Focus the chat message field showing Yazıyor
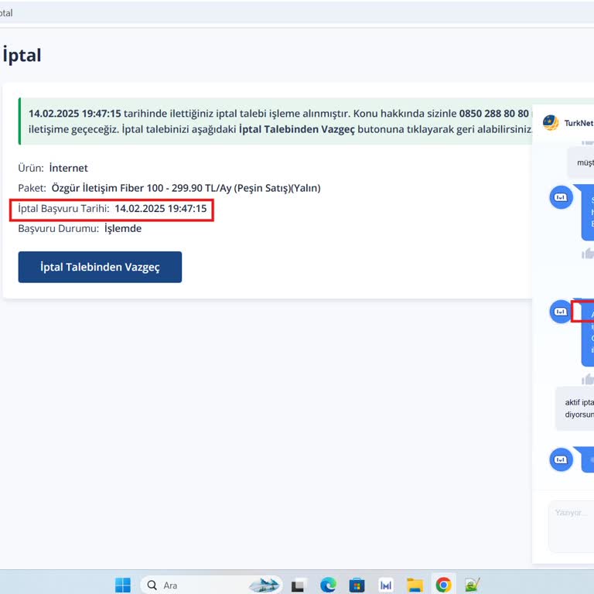 click(x=572, y=526)
